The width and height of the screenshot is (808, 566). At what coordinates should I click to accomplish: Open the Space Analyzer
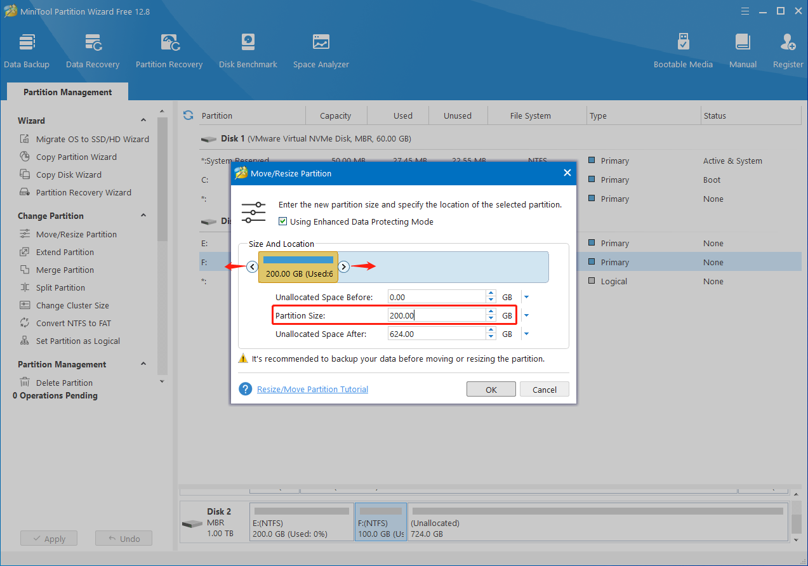point(321,51)
